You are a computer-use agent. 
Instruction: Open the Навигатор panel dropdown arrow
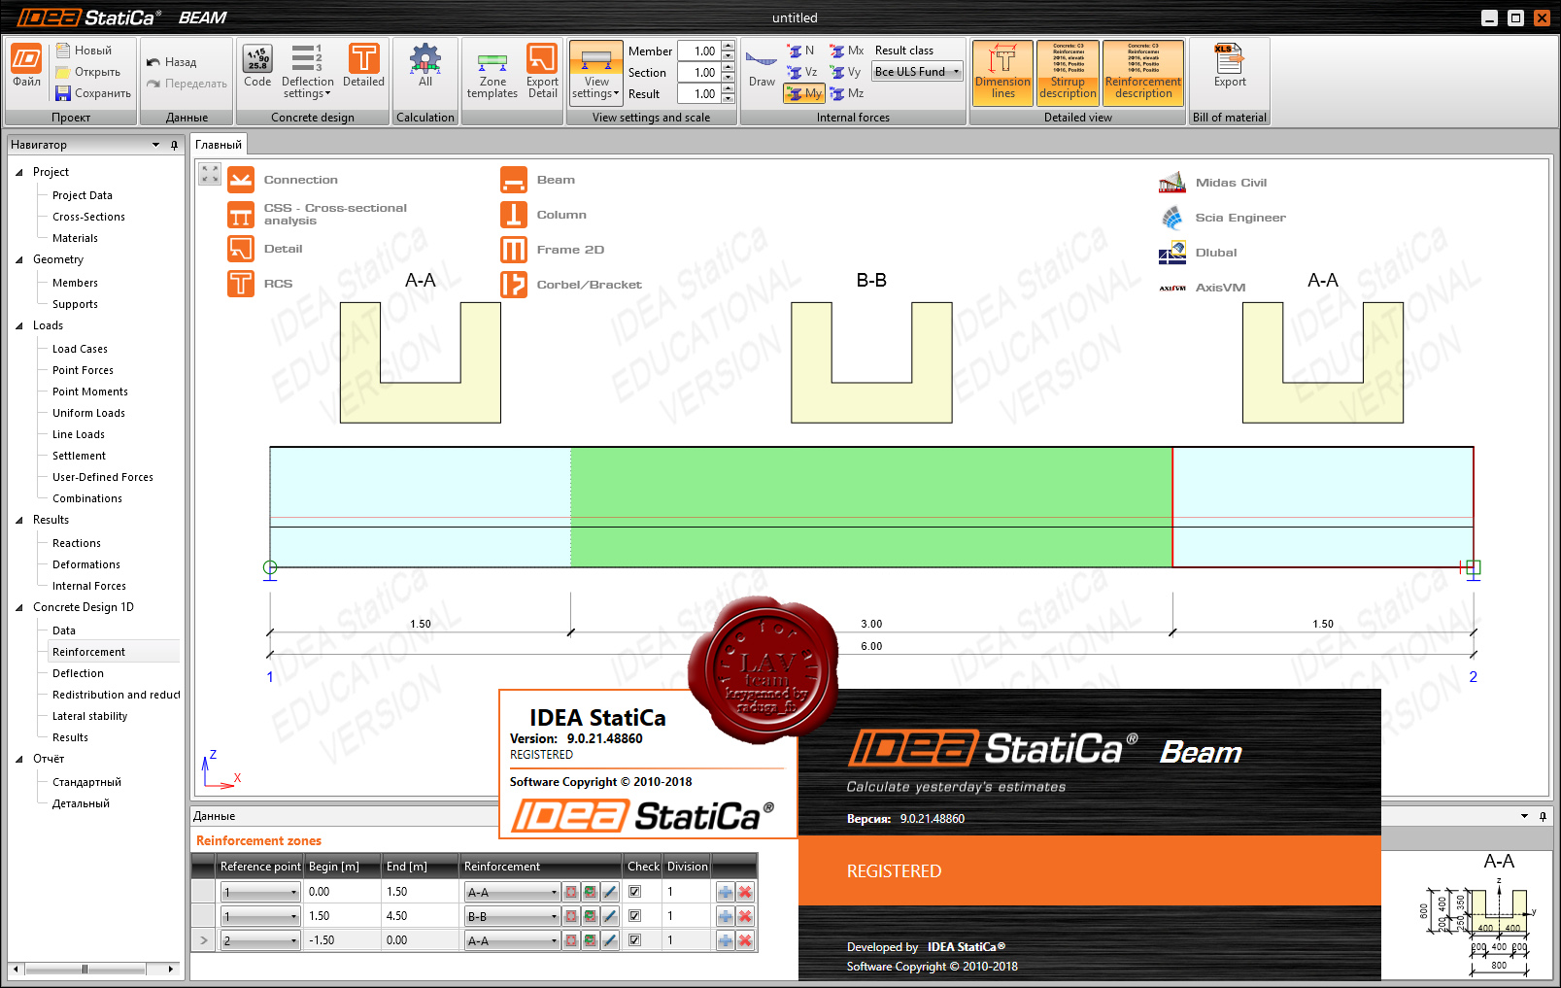155,145
